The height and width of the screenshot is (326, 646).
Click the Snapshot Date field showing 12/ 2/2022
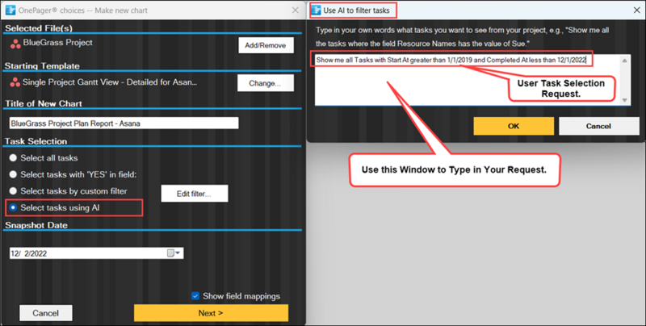point(96,253)
